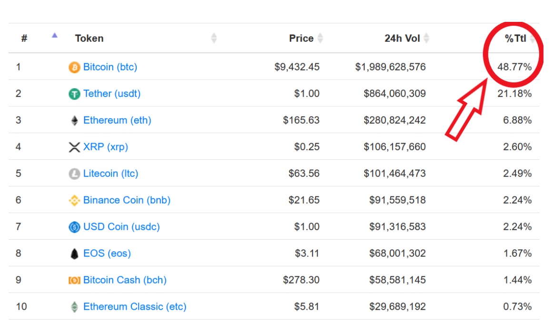
Task: Sort table by Token column arrows
Action: 214,39
